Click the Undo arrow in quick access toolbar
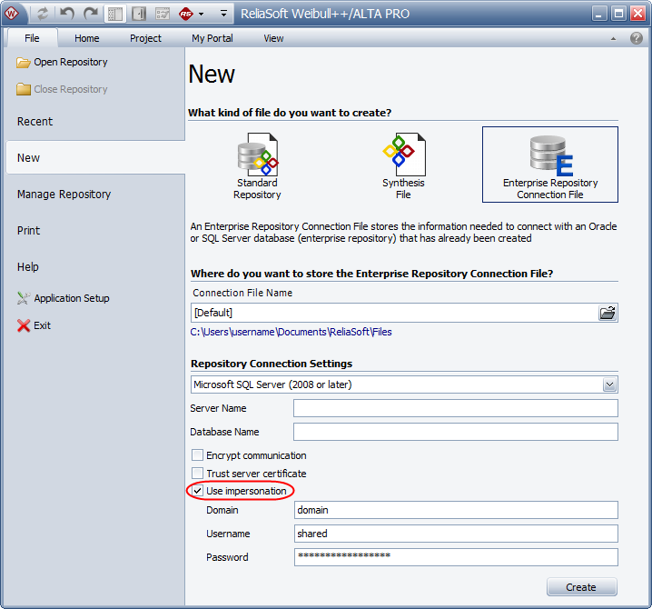Image resolution: width=652 pixels, height=609 pixels. click(x=66, y=14)
